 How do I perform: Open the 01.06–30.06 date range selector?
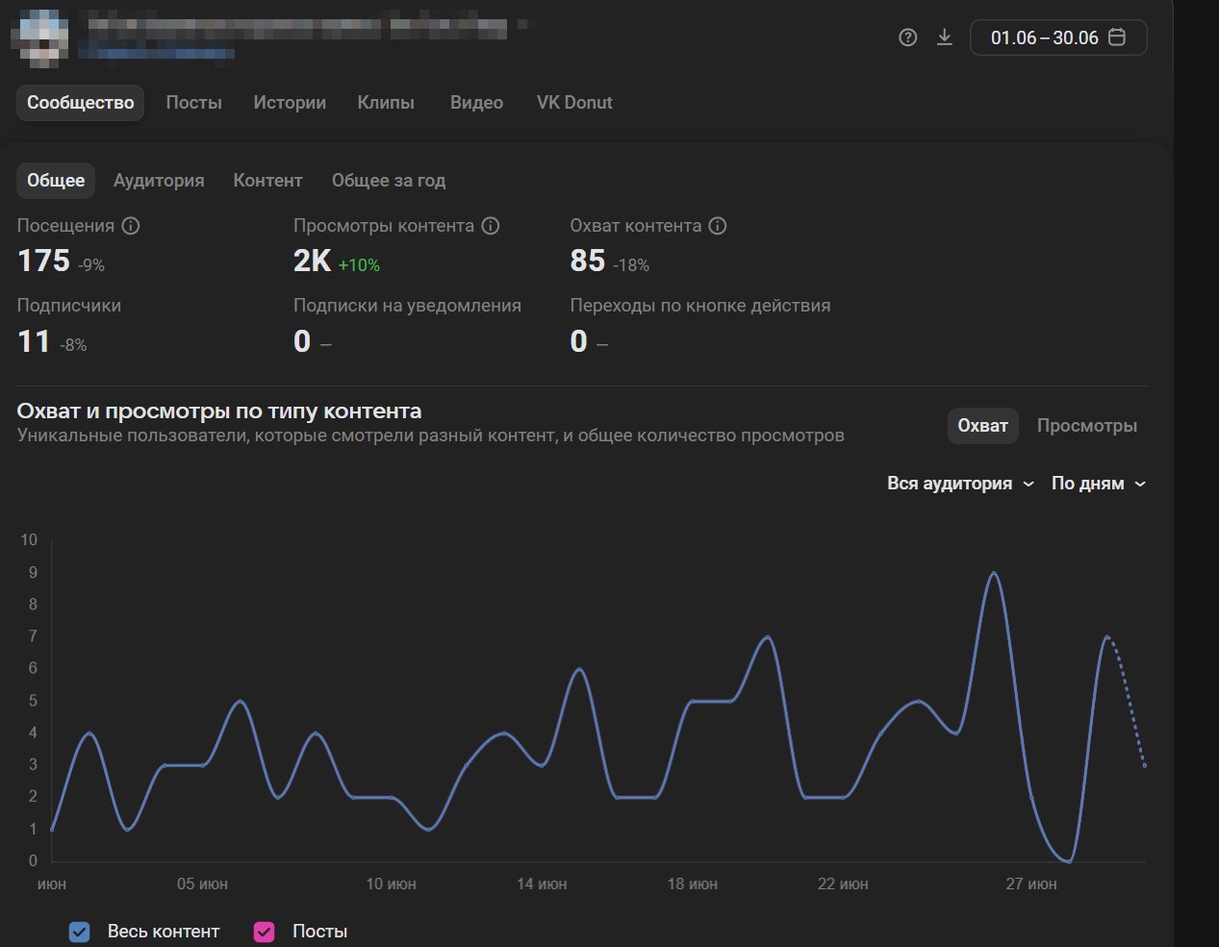click(x=1044, y=37)
